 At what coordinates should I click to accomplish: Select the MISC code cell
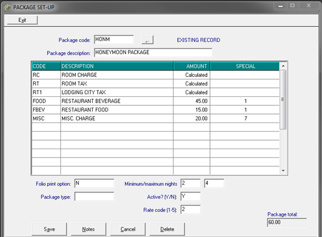[x=46, y=119]
